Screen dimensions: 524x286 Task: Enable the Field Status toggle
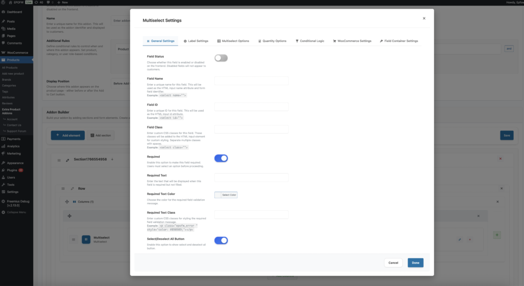(x=221, y=58)
